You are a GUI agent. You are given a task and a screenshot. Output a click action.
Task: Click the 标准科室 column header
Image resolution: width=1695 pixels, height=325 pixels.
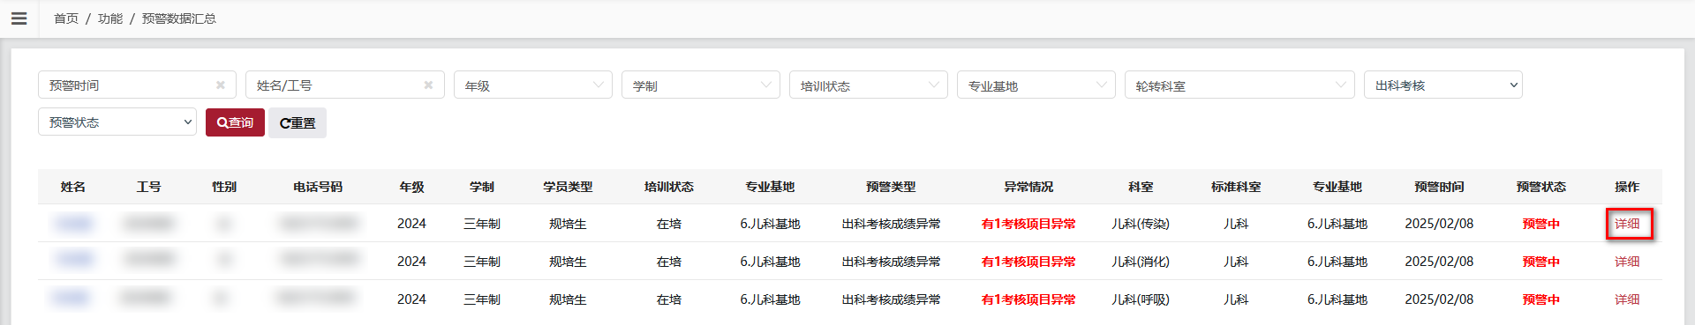click(x=1236, y=187)
